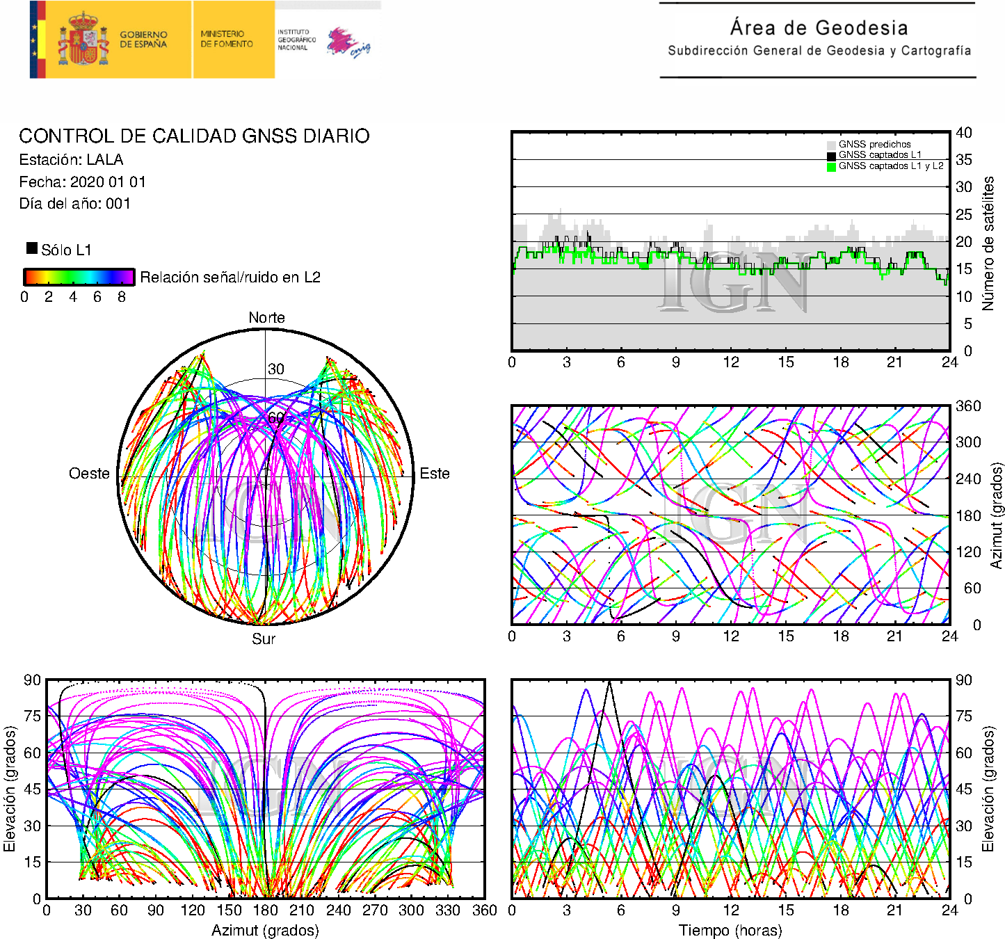
Task: Click the Estación: LALA label
Action: 71,160
